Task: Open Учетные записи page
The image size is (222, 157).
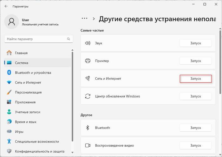Action: click(x=28, y=112)
